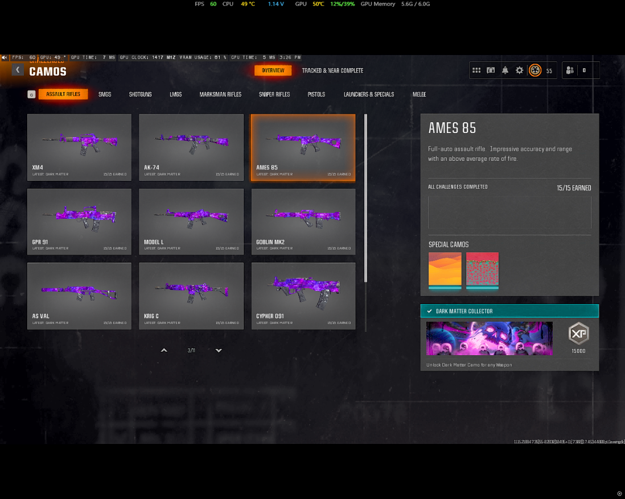Image resolution: width=625 pixels, height=499 pixels.
Task: Click the 3/11 page indicator
Action: pos(191,351)
